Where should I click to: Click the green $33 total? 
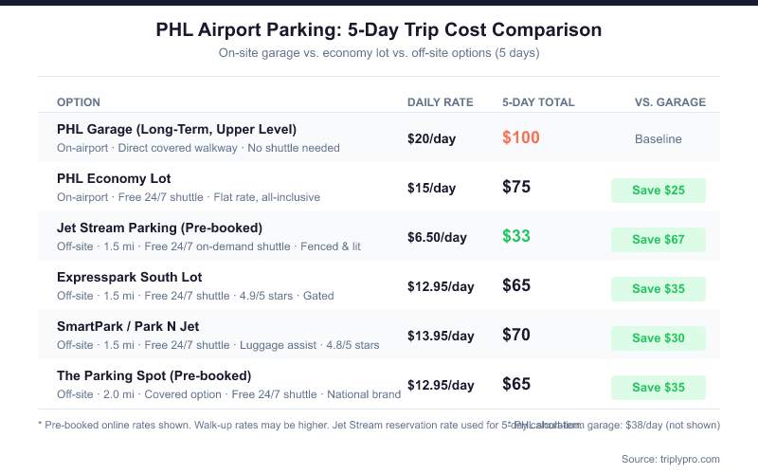coord(516,237)
